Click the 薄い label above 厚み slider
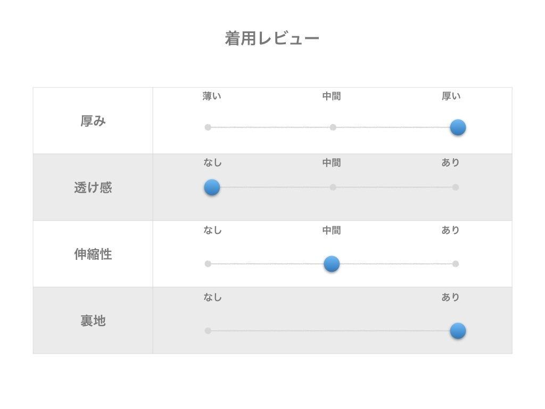The height and width of the screenshot is (409, 545). [x=212, y=96]
